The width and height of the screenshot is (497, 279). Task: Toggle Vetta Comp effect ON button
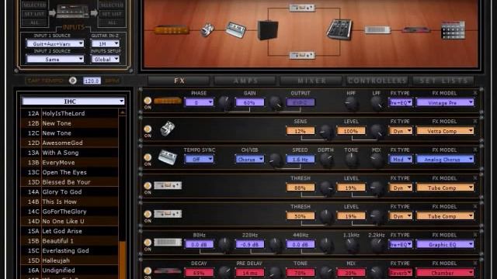(148, 129)
